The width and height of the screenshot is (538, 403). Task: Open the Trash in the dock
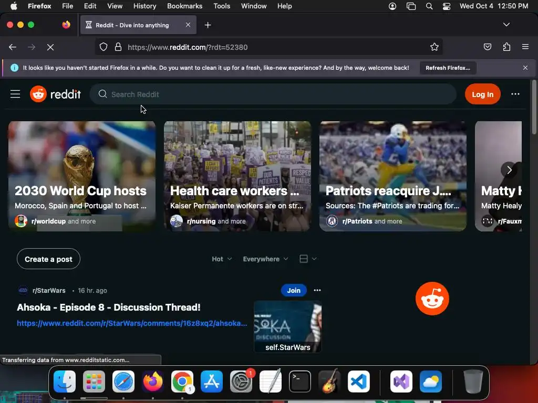(x=473, y=381)
